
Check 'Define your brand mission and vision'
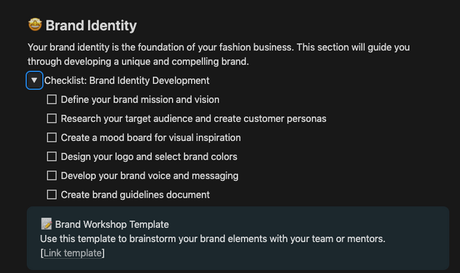tap(52, 99)
